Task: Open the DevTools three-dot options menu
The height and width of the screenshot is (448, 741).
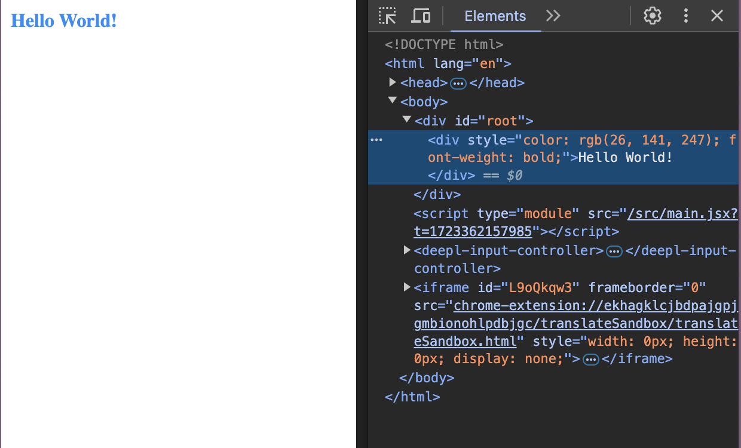Action: (686, 16)
